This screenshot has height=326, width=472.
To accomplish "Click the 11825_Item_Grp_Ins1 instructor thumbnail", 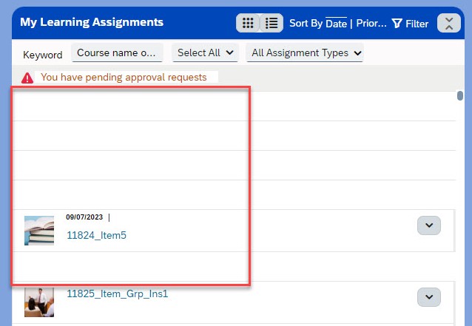I will click(39, 302).
